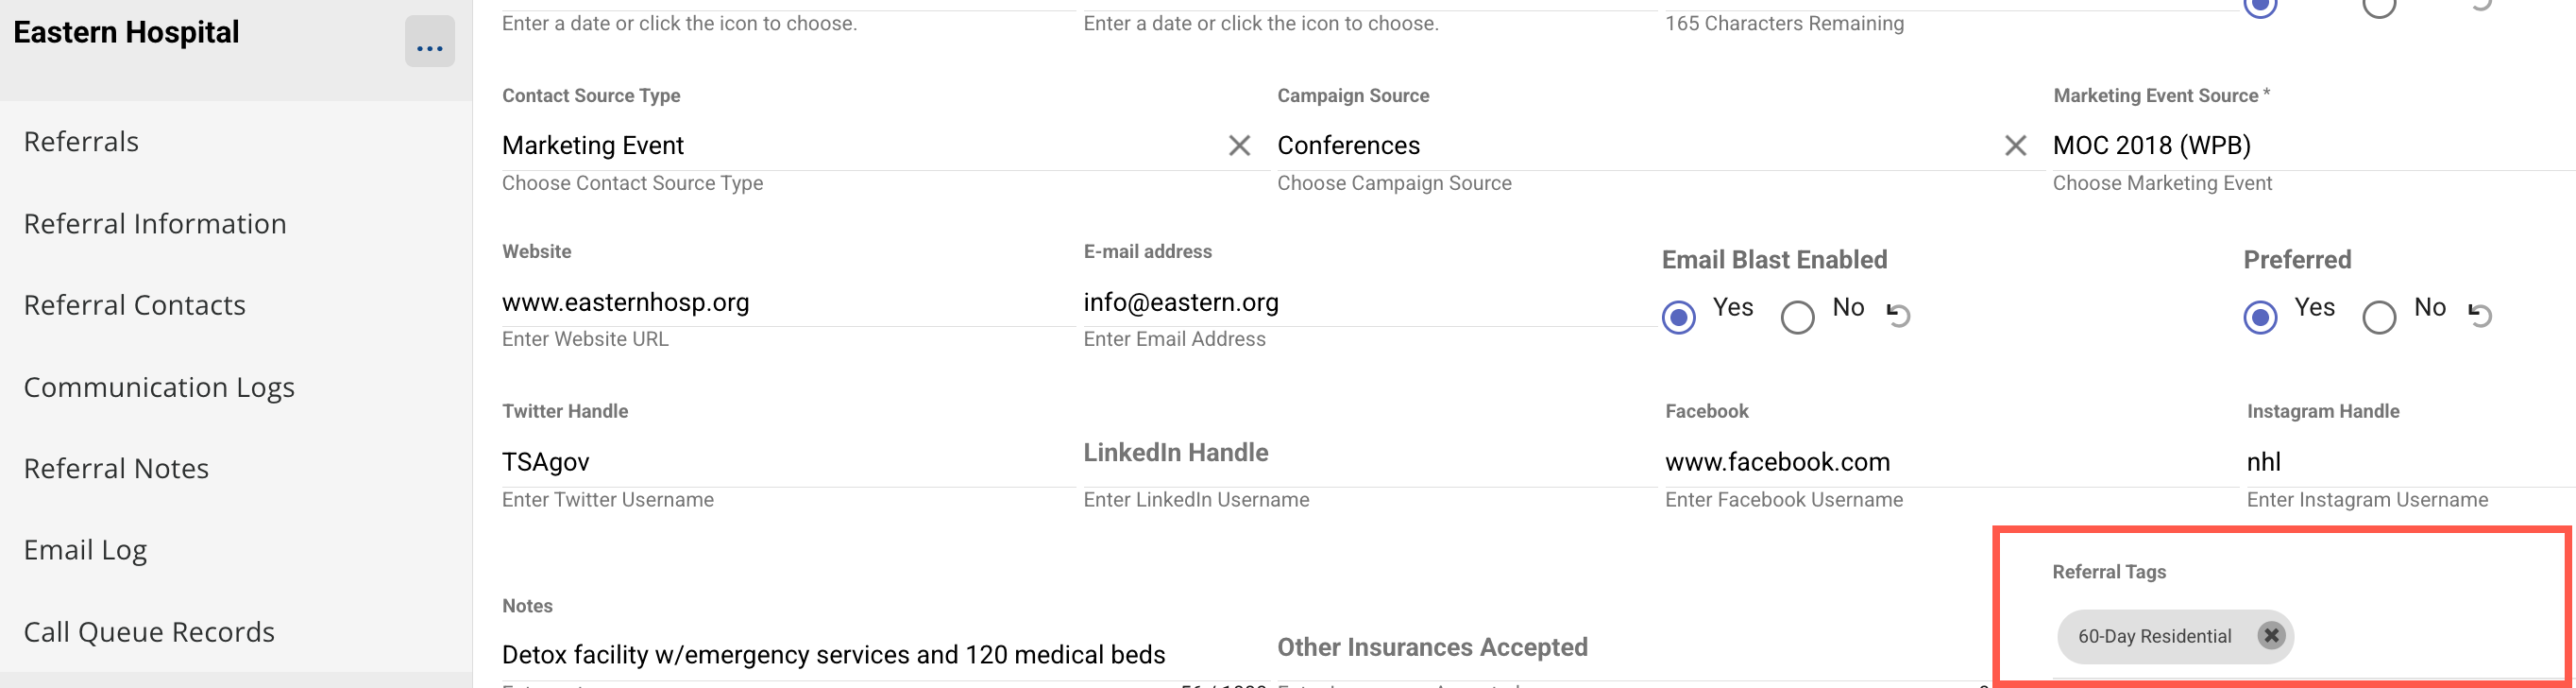Open Email Log in sidebar
Image resolution: width=2576 pixels, height=688 pixels.
pos(86,550)
